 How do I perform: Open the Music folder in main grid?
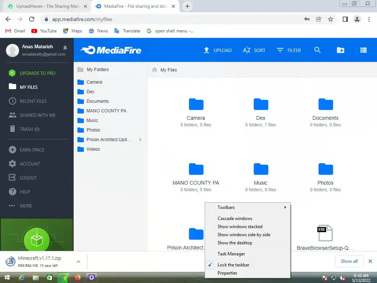[261, 169]
